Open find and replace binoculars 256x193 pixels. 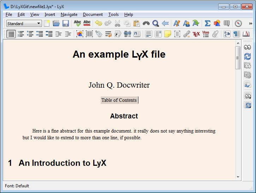click(146, 23)
